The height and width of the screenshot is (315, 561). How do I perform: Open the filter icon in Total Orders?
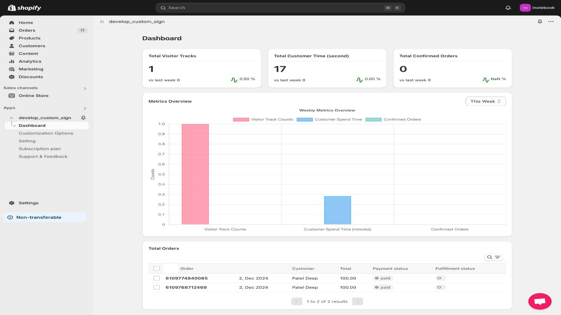pyautogui.click(x=498, y=257)
